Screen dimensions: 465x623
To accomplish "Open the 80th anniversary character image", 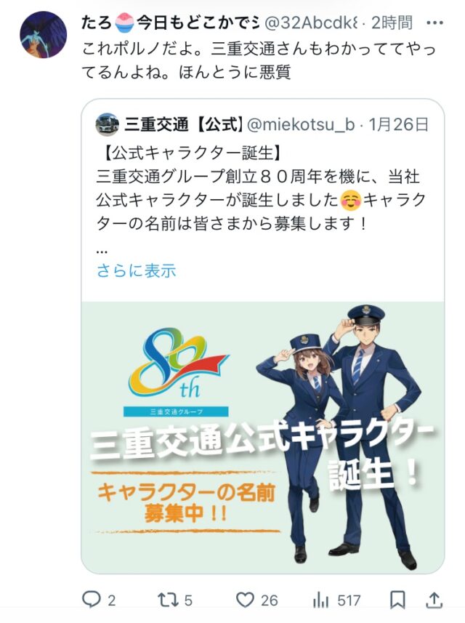I will 262,438.
